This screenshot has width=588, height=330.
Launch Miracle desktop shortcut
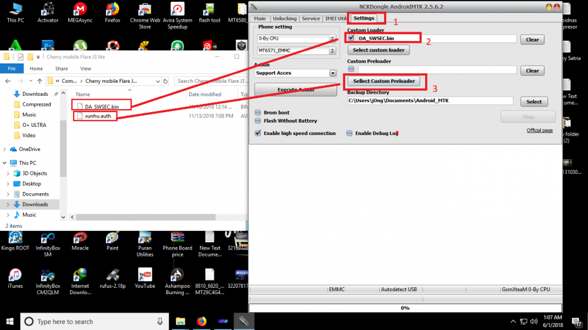coord(80,241)
